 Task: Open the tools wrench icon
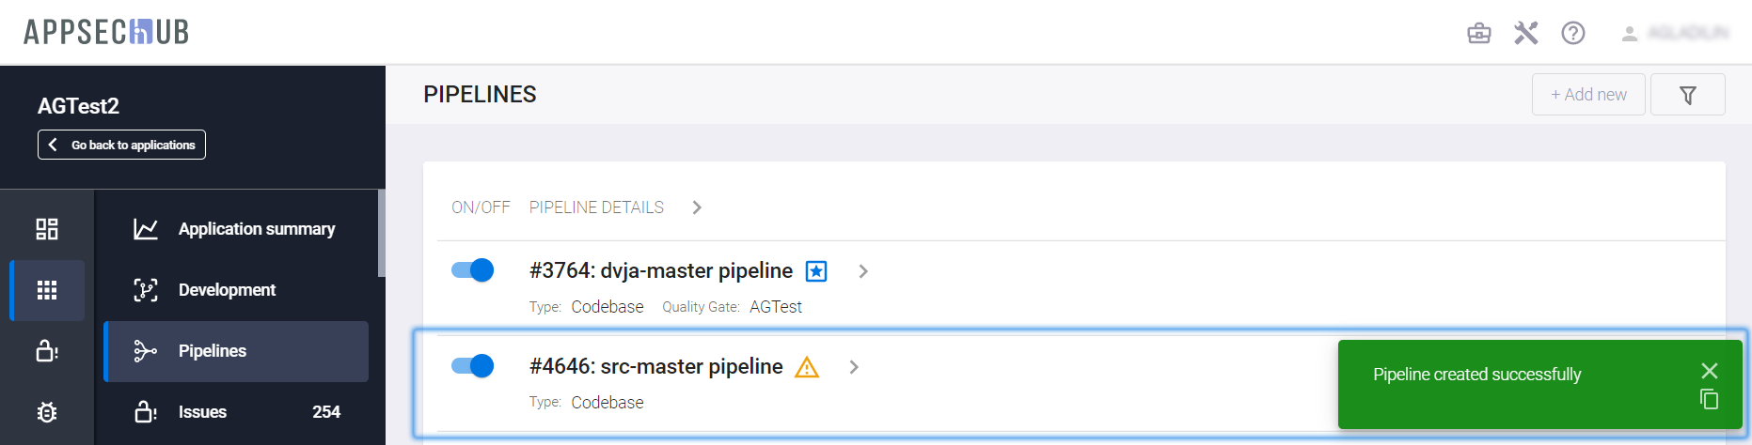[1525, 34]
